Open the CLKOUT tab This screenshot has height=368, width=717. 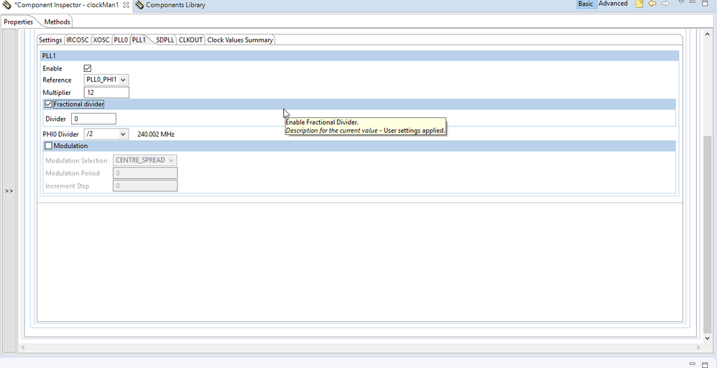(190, 40)
